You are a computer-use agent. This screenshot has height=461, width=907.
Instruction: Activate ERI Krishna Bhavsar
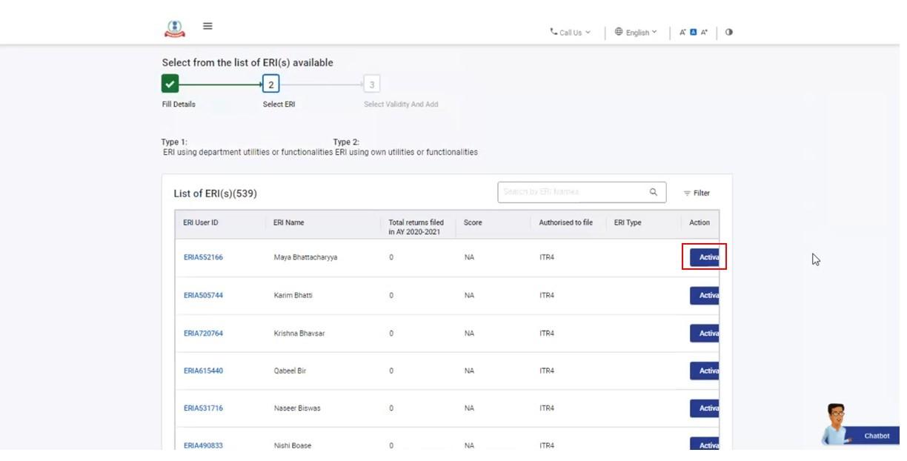coord(705,333)
